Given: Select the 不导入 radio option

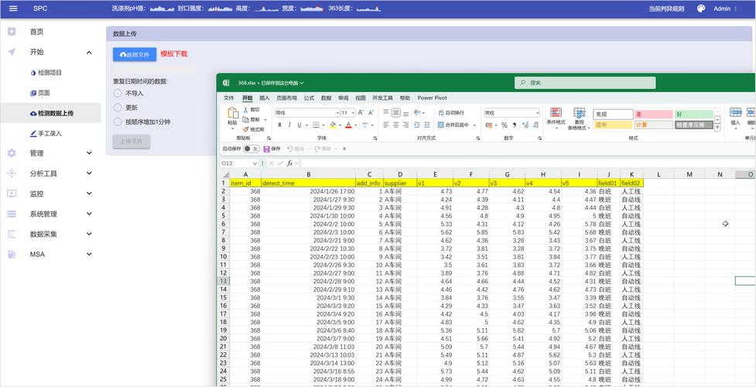Looking at the screenshot, I should click(x=118, y=94).
